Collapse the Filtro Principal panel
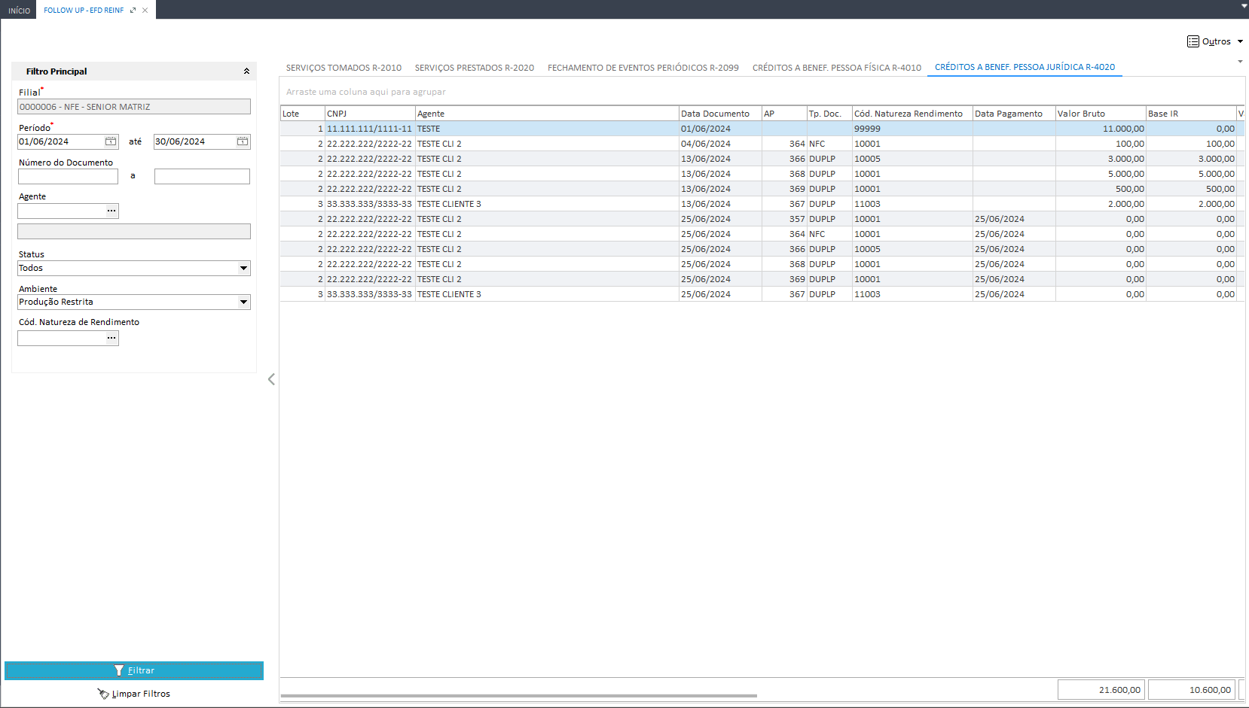The image size is (1249, 708). click(x=246, y=71)
